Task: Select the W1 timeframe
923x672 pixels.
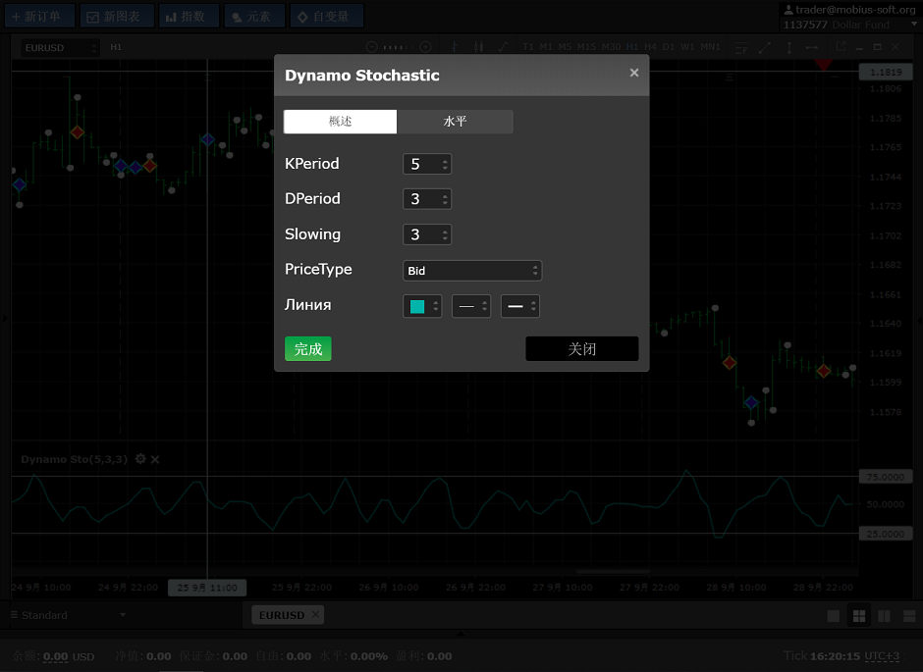Action: (x=687, y=47)
